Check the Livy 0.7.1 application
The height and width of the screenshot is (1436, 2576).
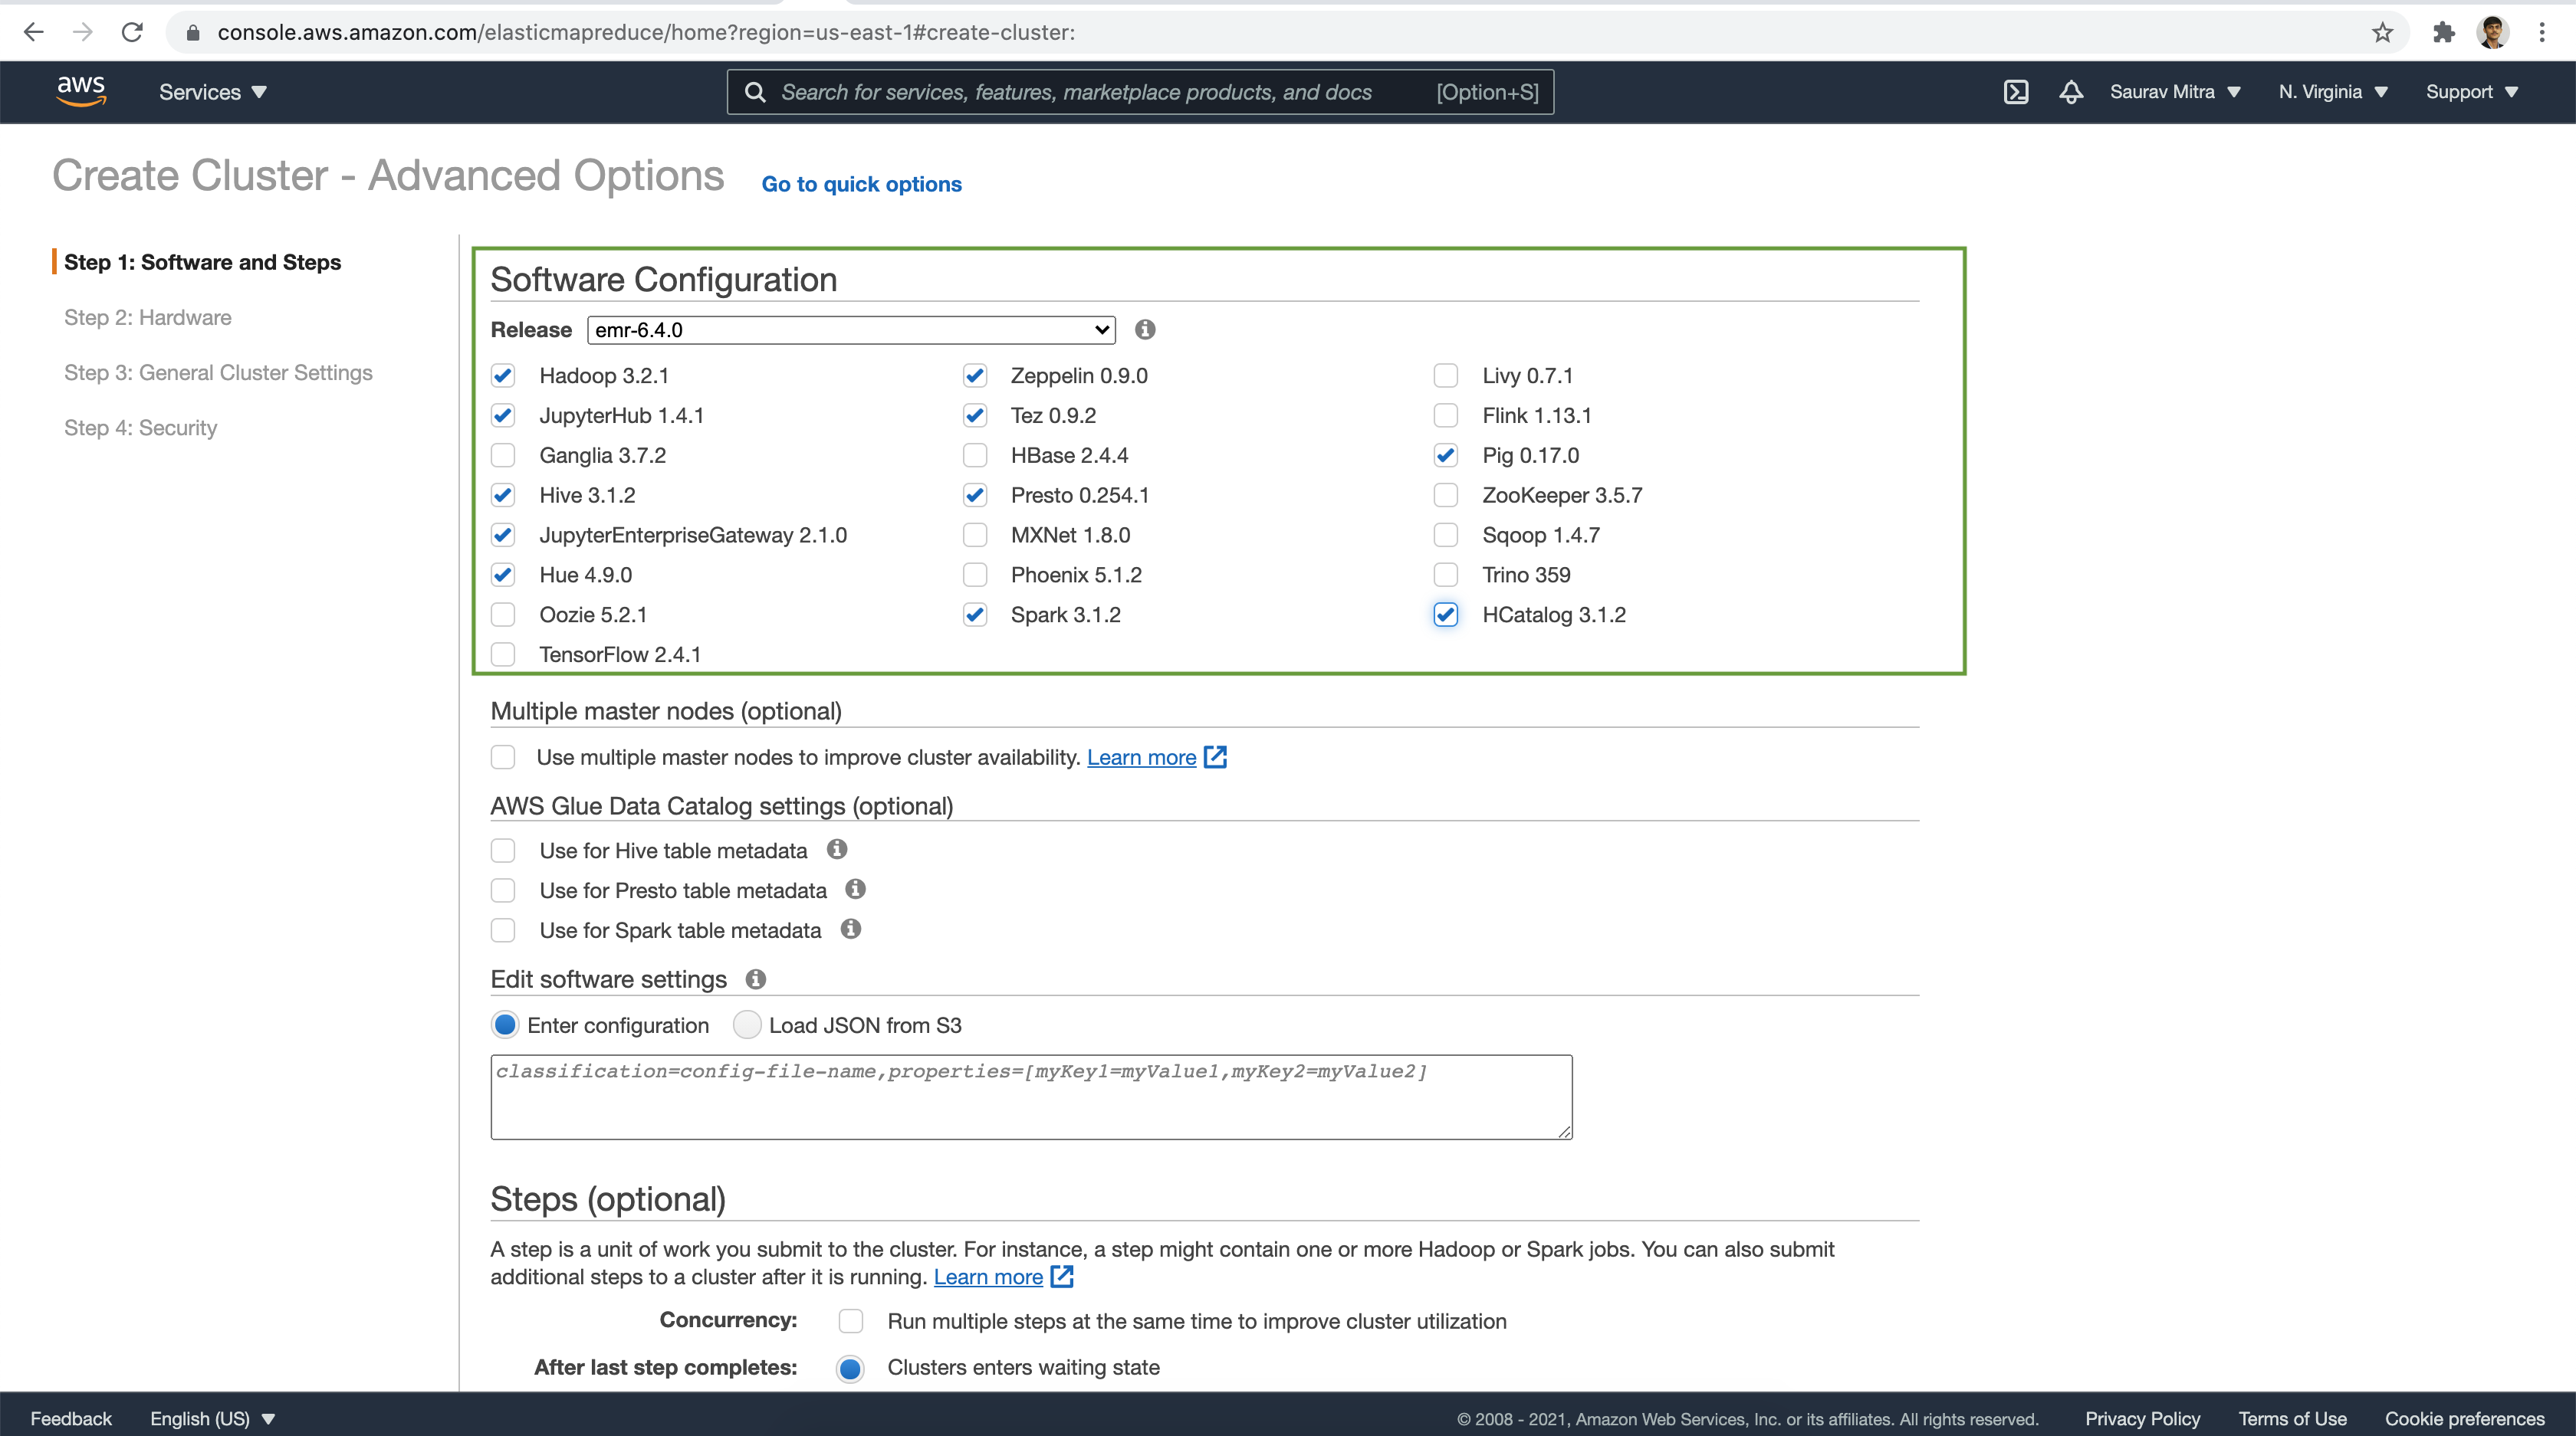[x=1446, y=375]
